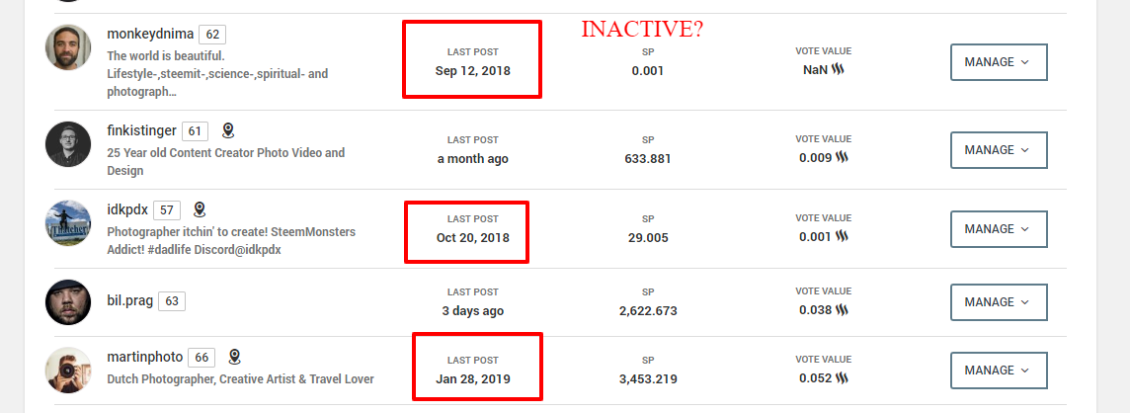Click Steem icon next to 0.052 vote value
The image size is (1130, 413).
tap(843, 378)
